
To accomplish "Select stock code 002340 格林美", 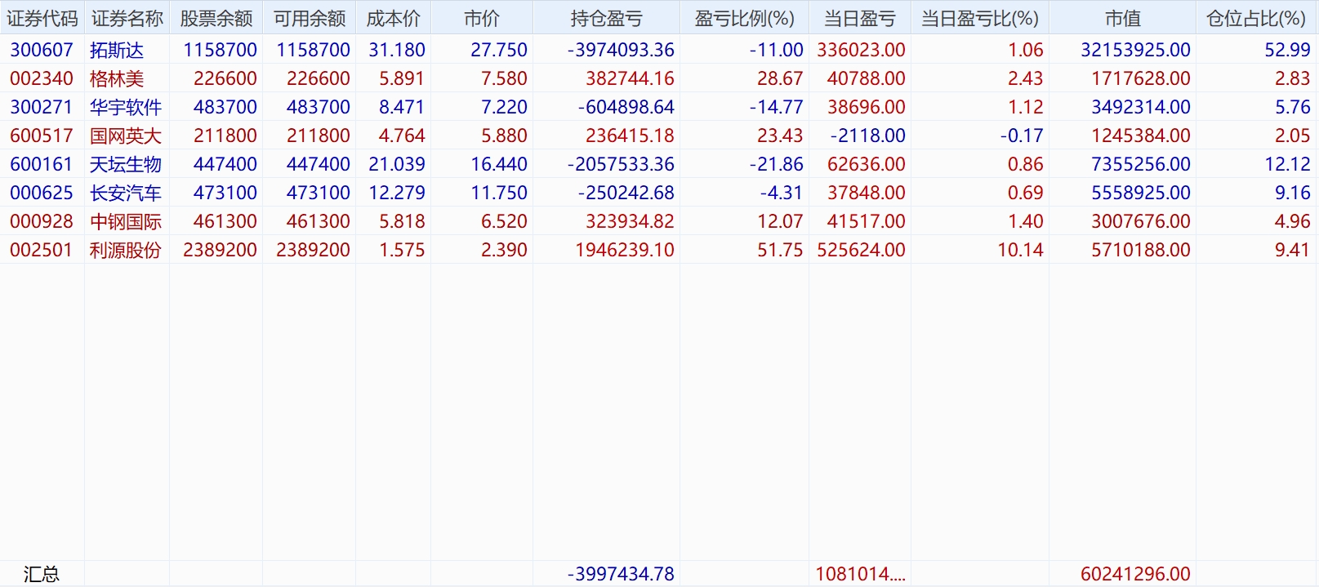I will [42, 78].
